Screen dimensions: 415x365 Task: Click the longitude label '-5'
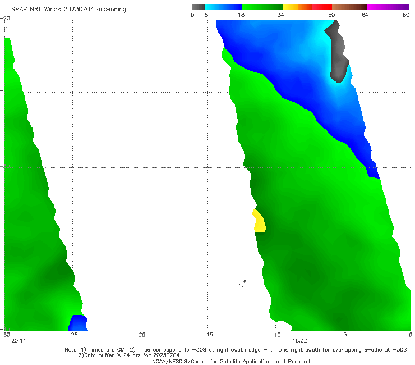tap(343, 335)
